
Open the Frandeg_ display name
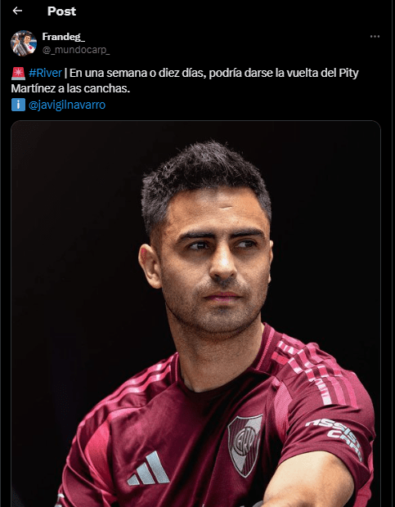(x=64, y=37)
